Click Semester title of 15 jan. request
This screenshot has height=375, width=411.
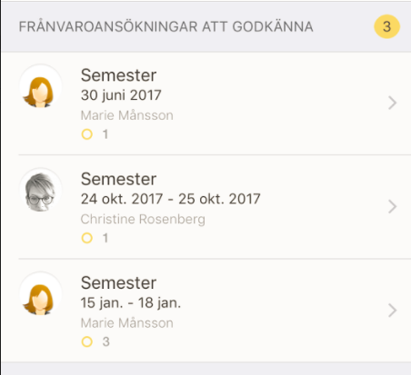(x=118, y=282)
